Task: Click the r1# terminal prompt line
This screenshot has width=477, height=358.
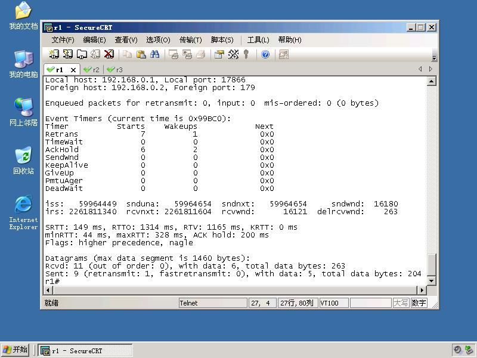Action: point(52,281)
